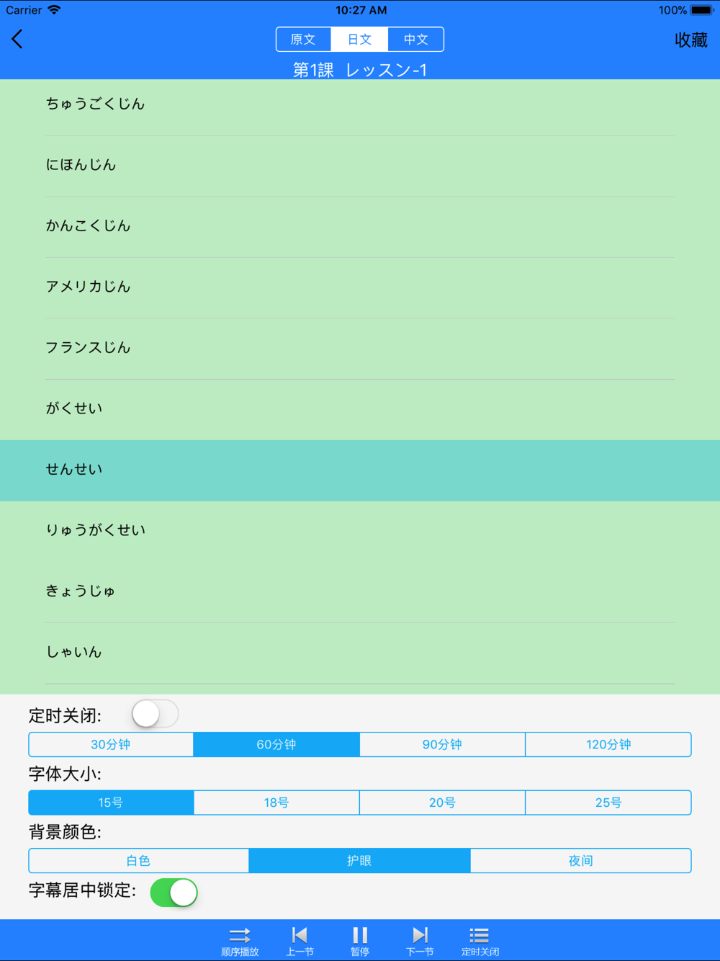Skip to next section (下一节)
This screenshot has height=961, width=720.
[420, 940]
